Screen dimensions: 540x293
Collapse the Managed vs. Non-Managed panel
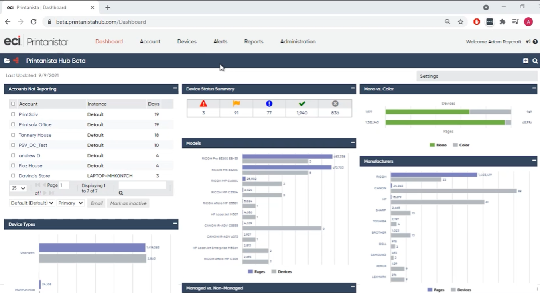353,287
